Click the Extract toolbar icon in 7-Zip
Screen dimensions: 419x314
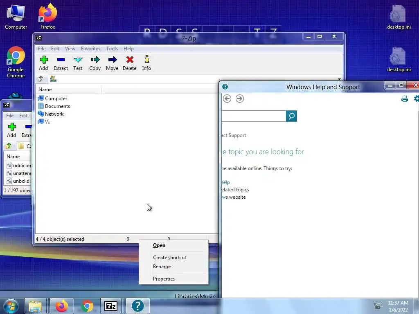point(61,63)
